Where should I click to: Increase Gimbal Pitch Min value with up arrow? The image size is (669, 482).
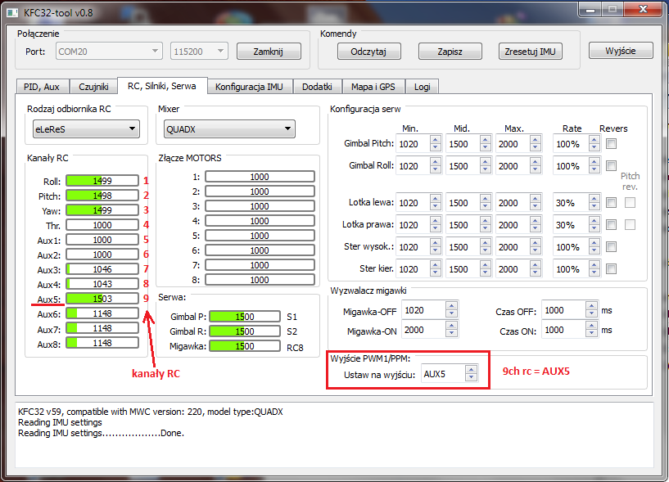(x=436, y=140)
